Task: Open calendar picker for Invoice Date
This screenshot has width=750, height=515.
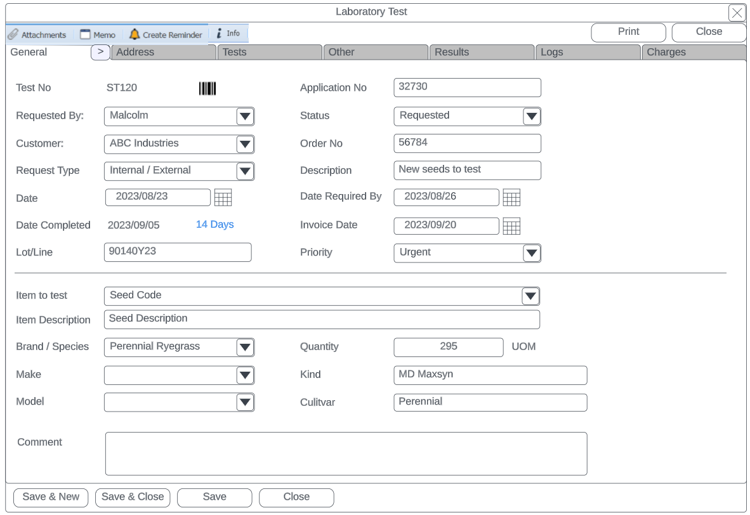Action: click(x=511, y=226)
